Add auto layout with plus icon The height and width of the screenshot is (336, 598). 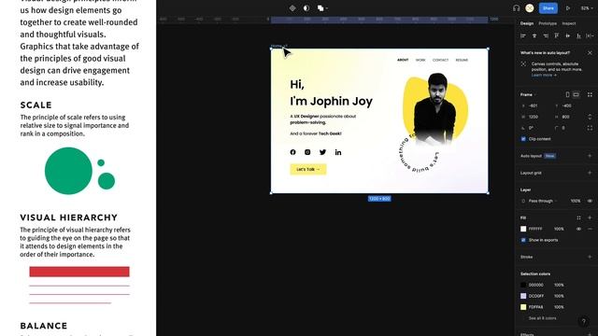[x=590, y=156]
